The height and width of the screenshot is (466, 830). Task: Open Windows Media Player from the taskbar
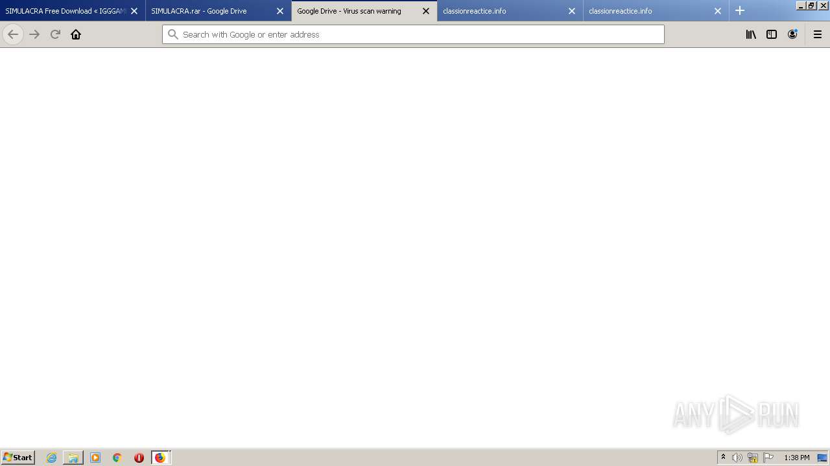95,458
